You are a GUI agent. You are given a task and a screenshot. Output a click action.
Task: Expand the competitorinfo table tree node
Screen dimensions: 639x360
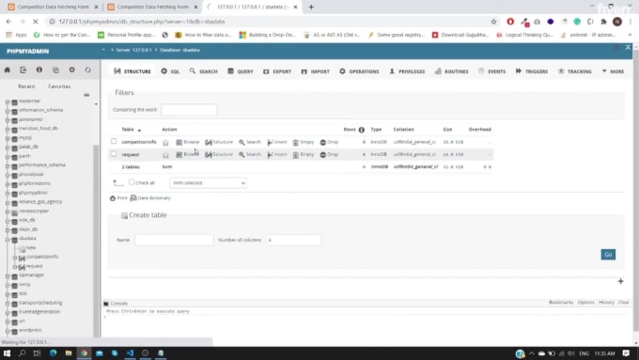click(15, 258)
